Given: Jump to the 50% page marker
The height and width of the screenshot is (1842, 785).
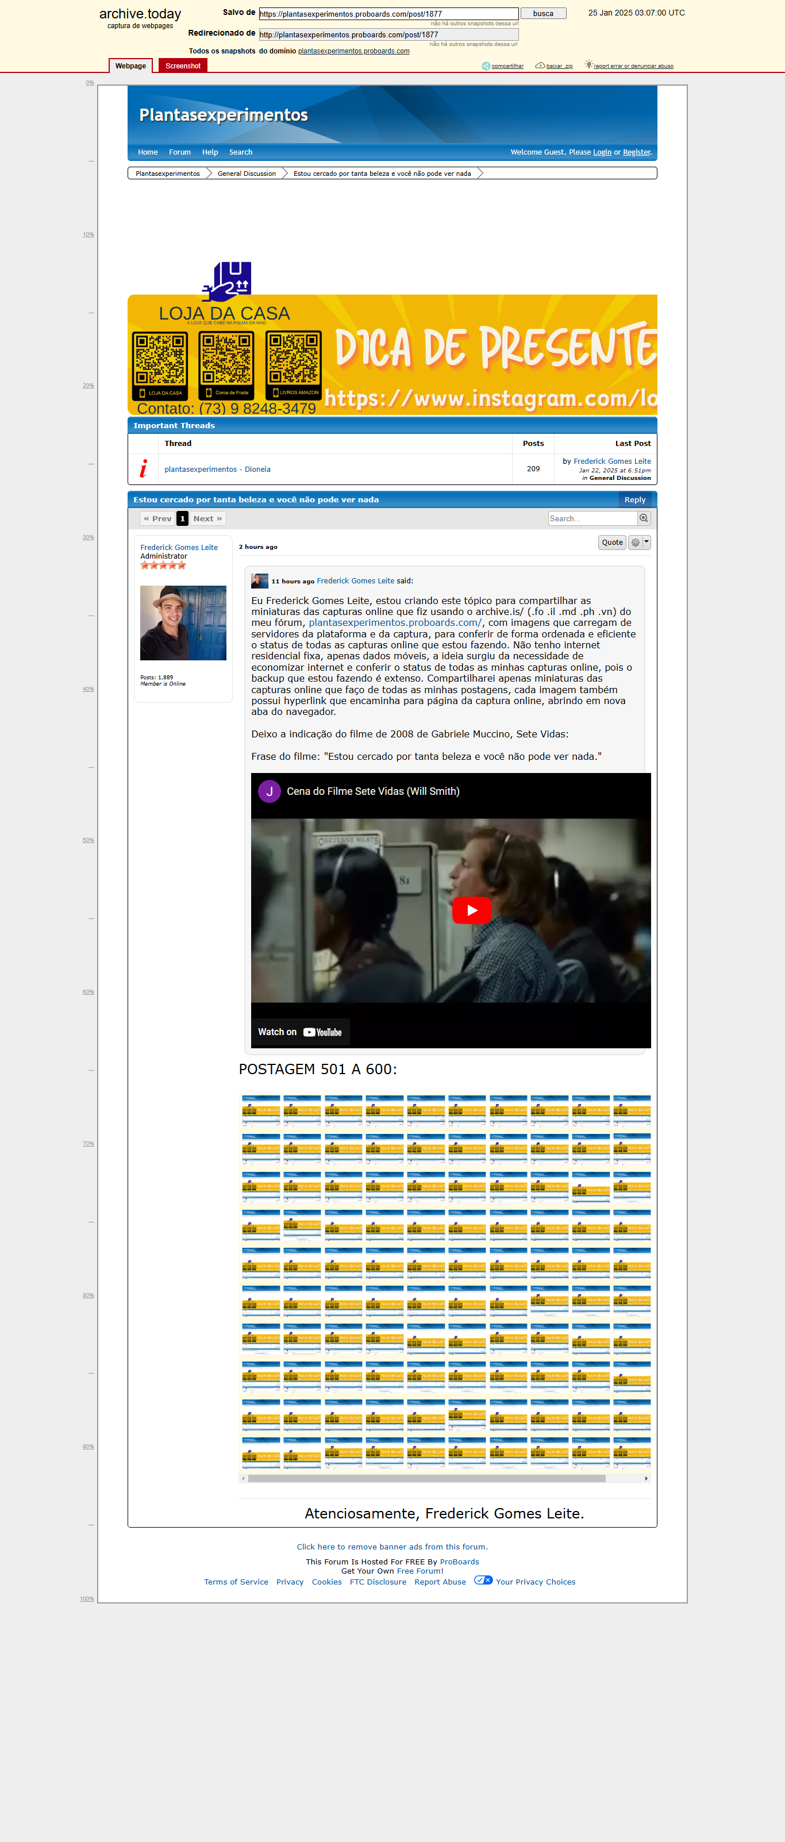Looking at the screenshot, I should point(88,840).
